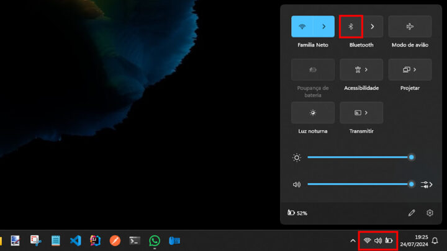Open mouse and keyboard app in taskbar
Viewport: 447px width, 251px height.
click(x=174, y=240)
